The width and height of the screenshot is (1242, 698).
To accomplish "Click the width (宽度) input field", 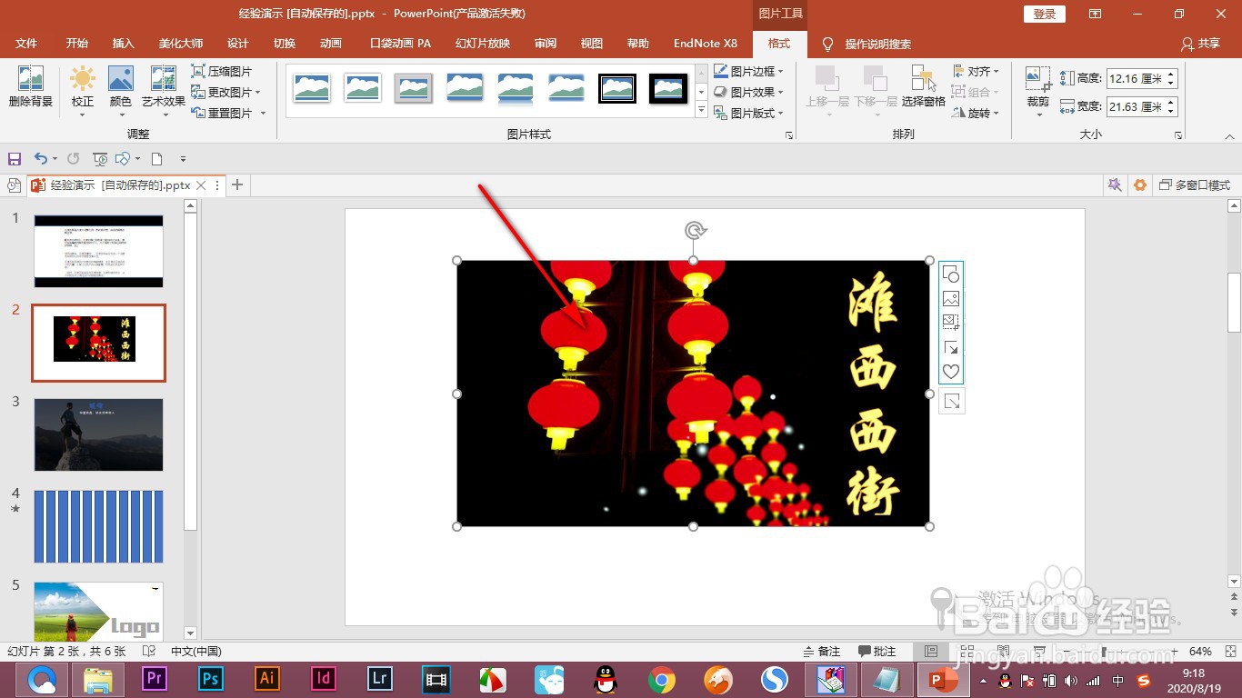I will (1136, 106).
